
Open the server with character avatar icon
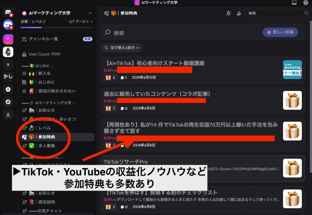[8, 52]
